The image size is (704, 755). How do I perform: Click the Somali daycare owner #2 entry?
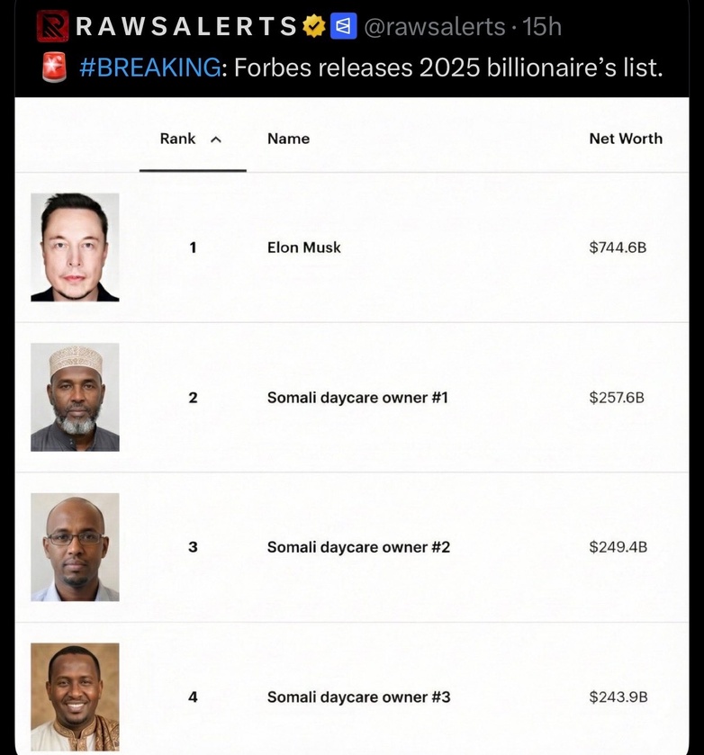[x=358, y=547]
